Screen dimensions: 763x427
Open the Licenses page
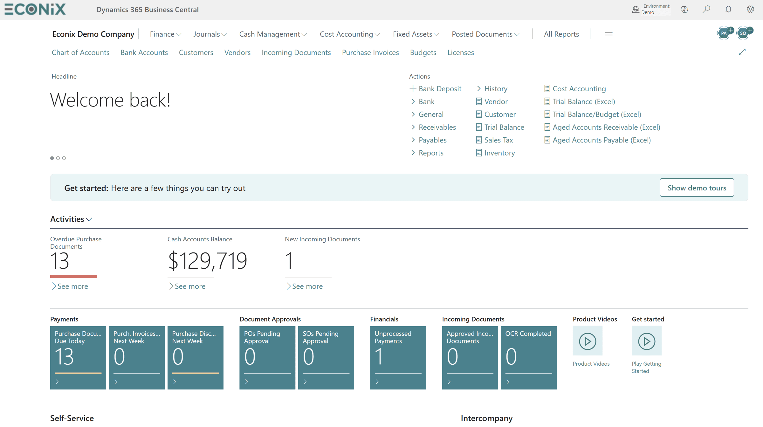461,52
